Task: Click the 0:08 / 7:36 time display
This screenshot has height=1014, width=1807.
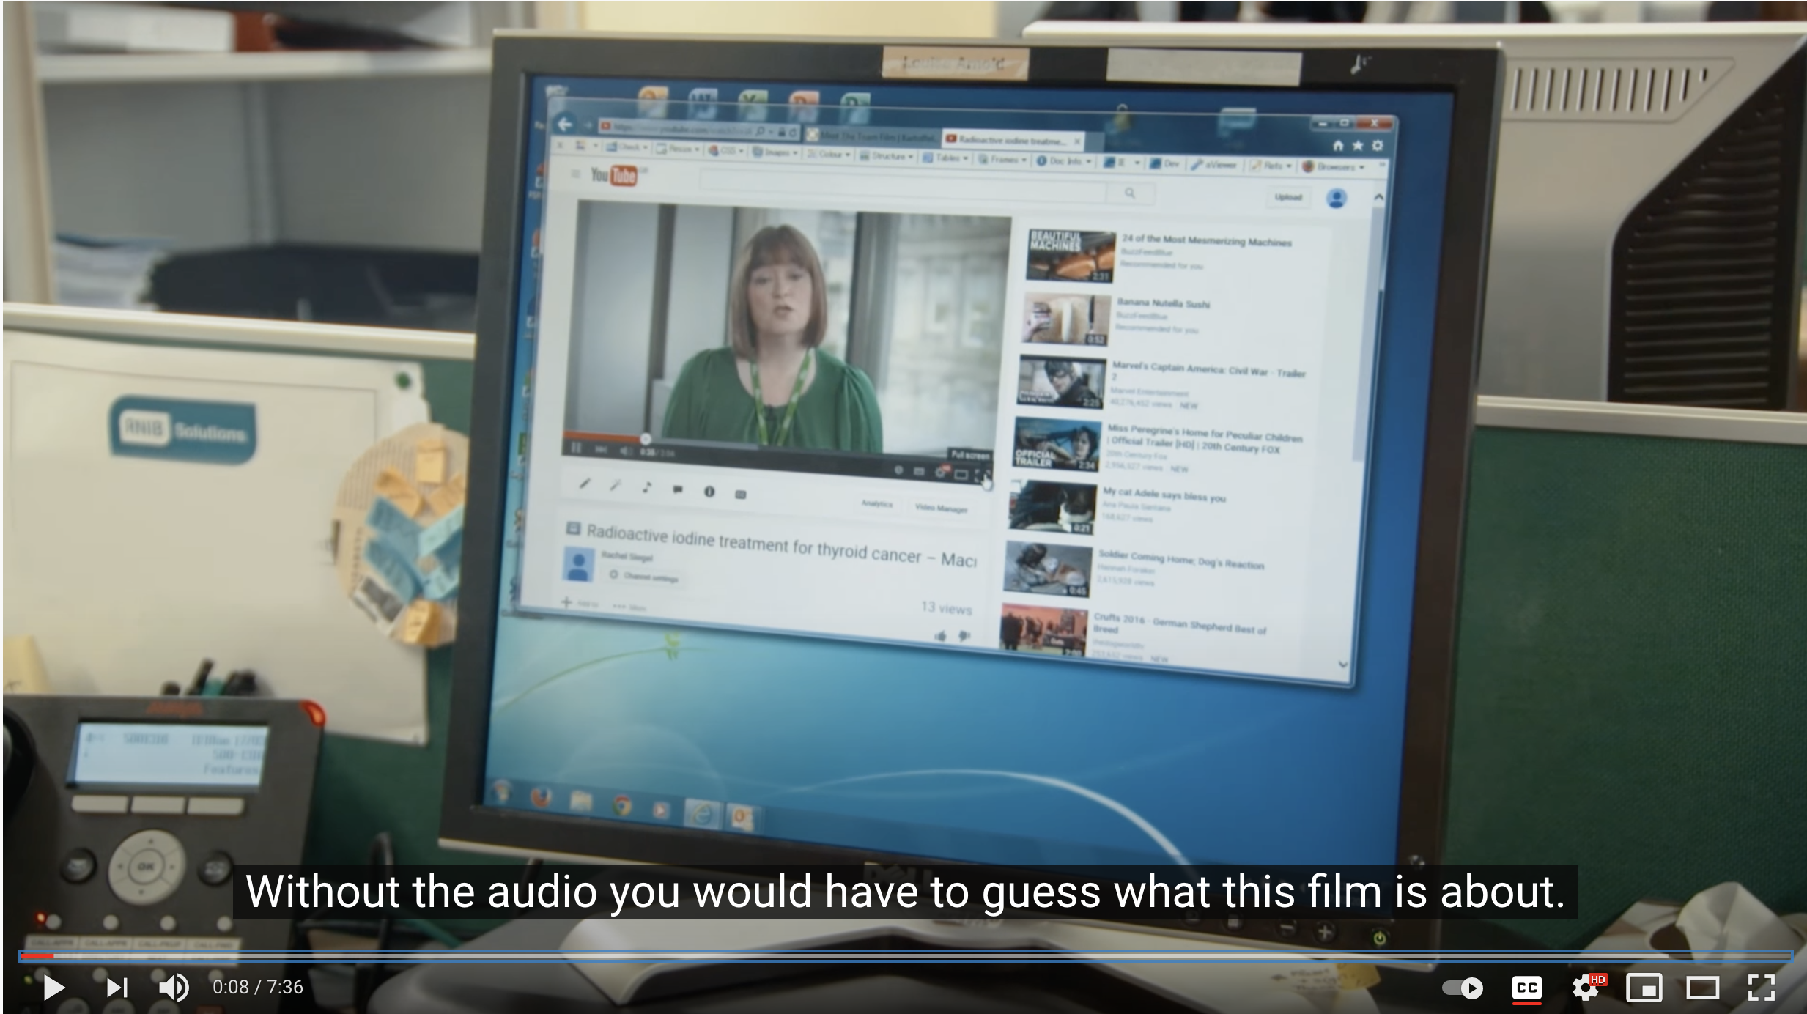Action: [257, 987]
